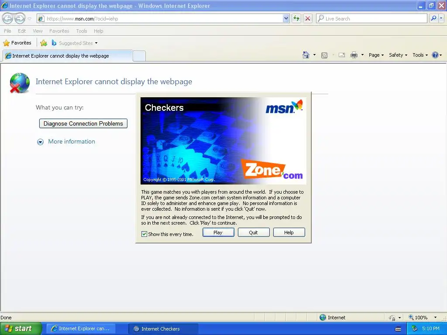Click the Internet zone status indicator
This screenshot has height=335, width=447.
(x=332, y=318)
